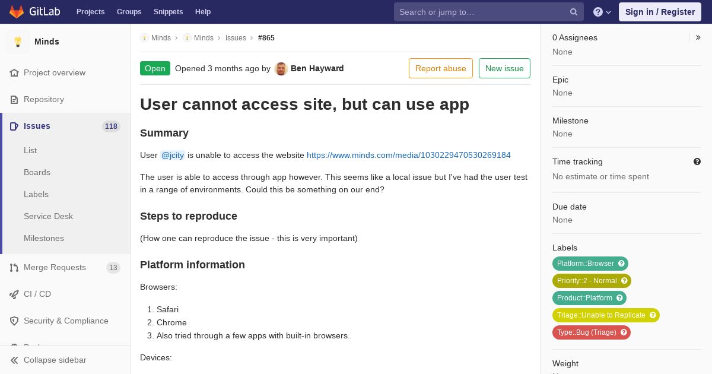The height and width of the screenshot is (374, 712).
Task: Open the Groups menu
Action: coord(129,12)
